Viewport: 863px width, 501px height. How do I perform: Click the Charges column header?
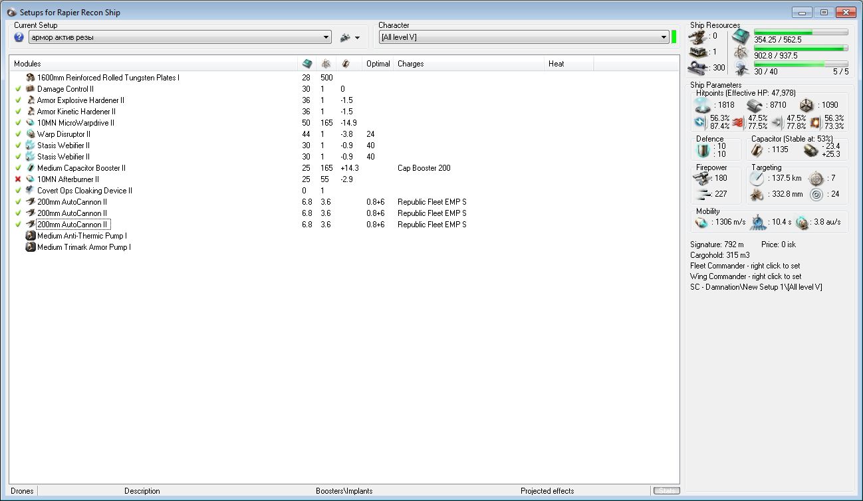(469, 64)
